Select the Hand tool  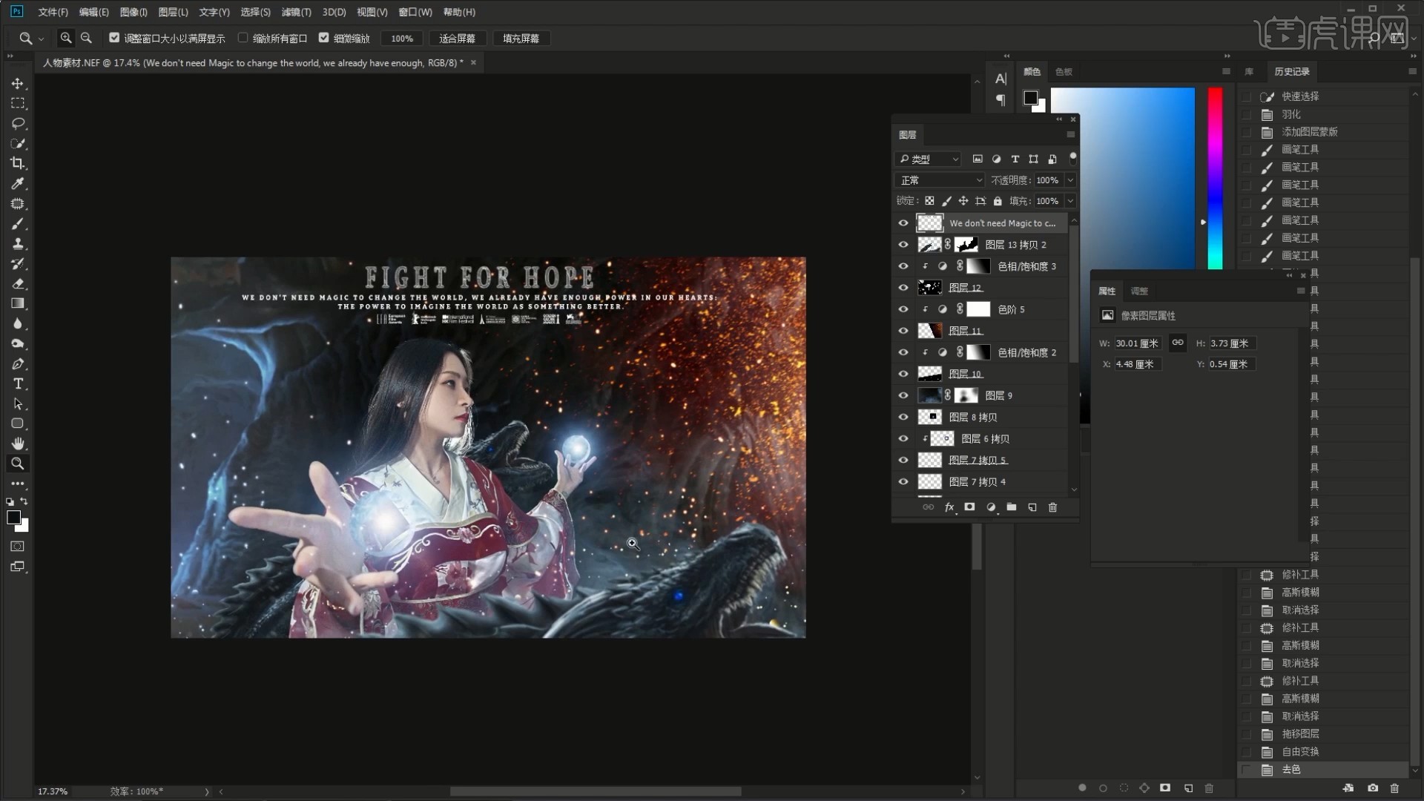pos(18,444)
